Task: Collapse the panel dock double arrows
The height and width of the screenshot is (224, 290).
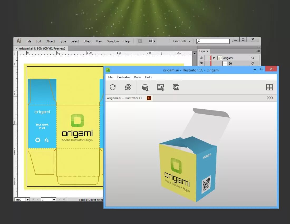Action: coord(259,47)
